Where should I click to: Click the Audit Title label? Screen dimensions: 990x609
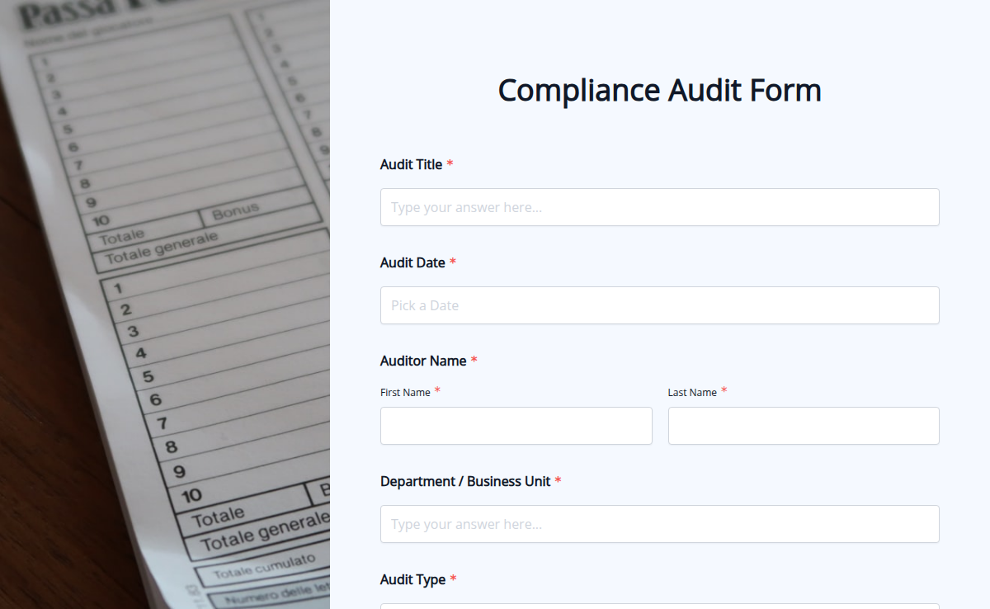pyautogui.click(x=410, y=164)
